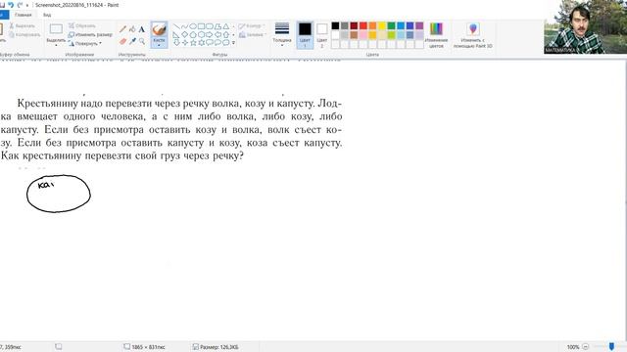This screenshot has width=627, height=352.
Task: Click the Копировать copy button
Action: pyautogui.click(x=24, y=35)
